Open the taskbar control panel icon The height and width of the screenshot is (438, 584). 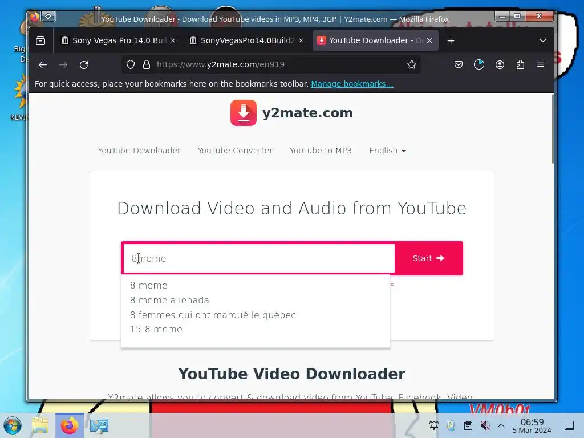99,425
